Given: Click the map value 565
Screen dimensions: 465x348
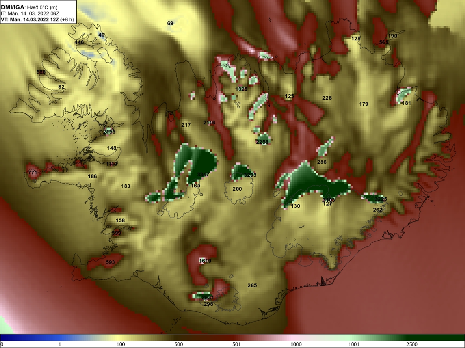Looking at the screenshot, I should coord(384,42).
